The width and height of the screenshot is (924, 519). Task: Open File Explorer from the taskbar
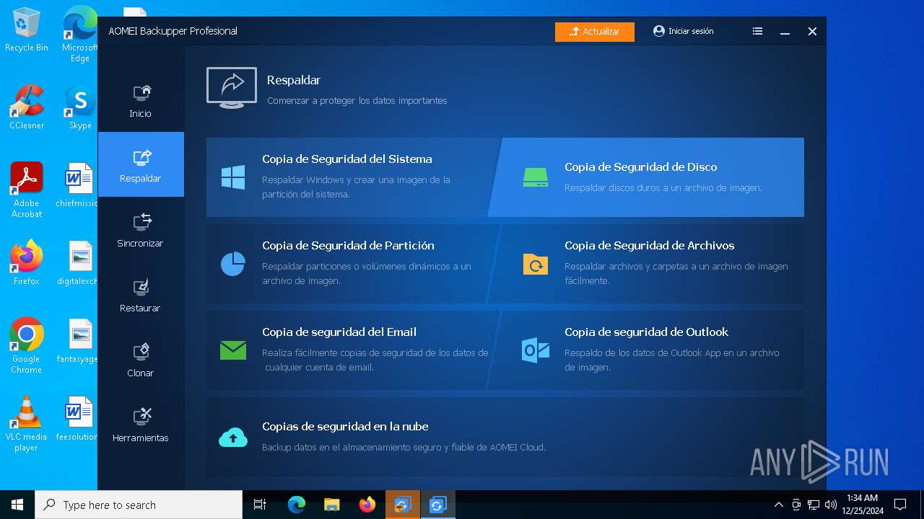click(x=332, y=505)
